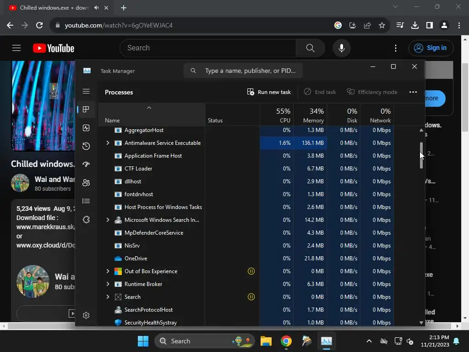Image resolution: width=469 pixels, height=352 pixels.
Task: Expand Microsoft Windows Search Indexer process
Action: (x=108, y=220)
